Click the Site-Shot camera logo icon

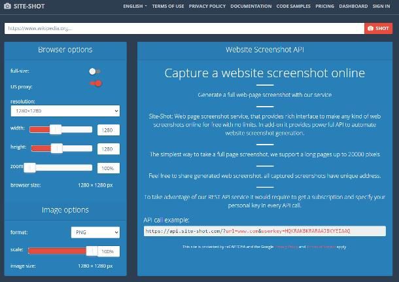7,6
